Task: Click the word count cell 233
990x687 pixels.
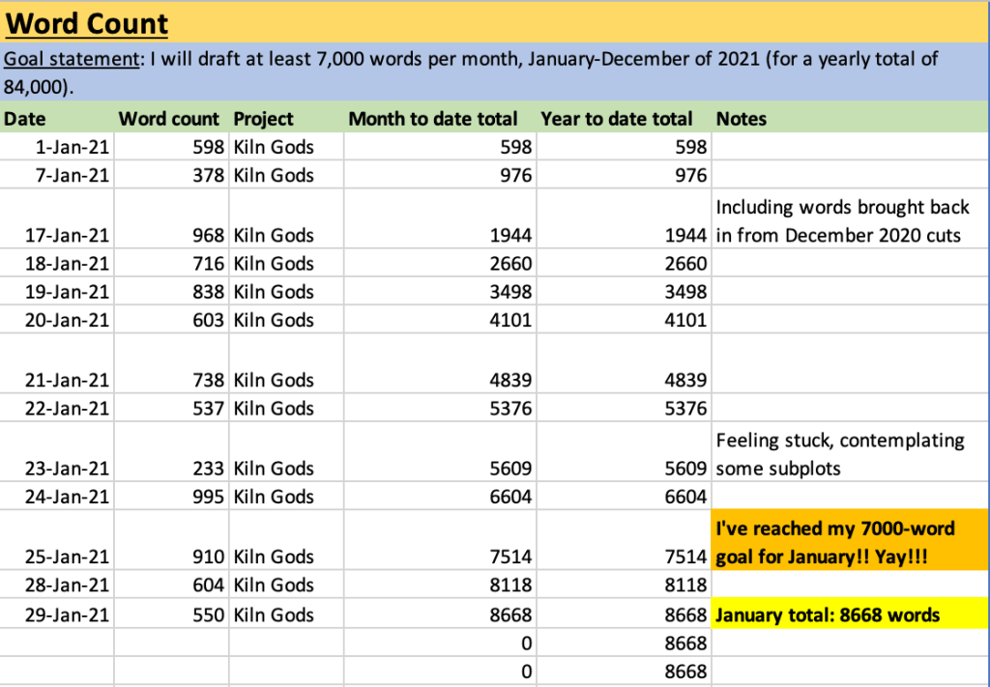Action: (171, 452)
